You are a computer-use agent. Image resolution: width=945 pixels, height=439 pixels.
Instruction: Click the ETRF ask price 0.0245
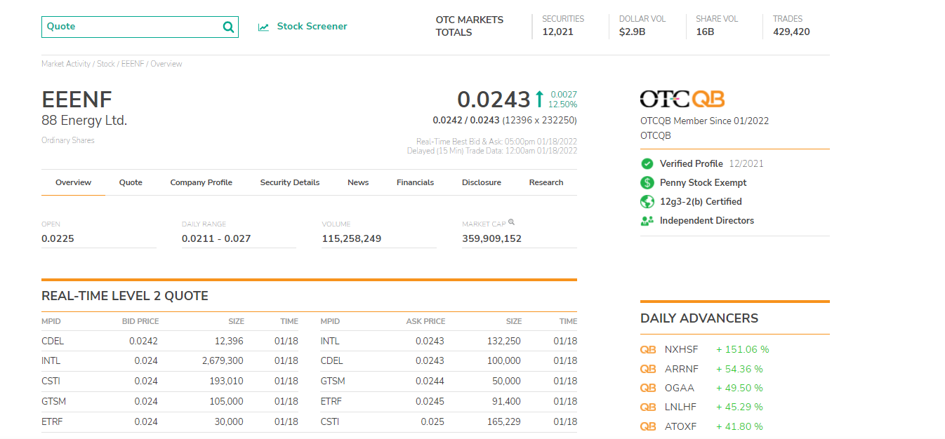point(430,402)
